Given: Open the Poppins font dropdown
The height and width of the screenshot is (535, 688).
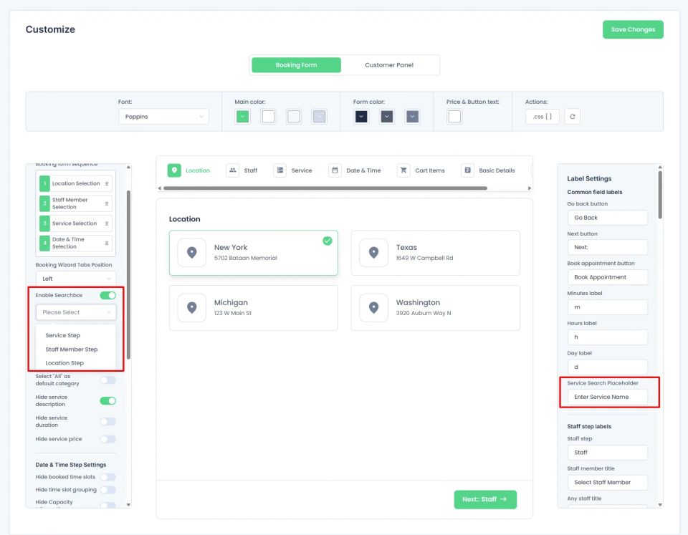Looking at the screenshot, I should [x=163, y=117].
